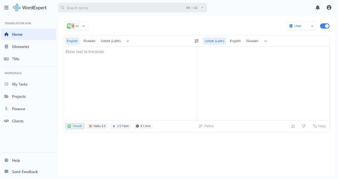Copy the translation output
This screenshot has height=179, width=338.
tap(319, 126)
